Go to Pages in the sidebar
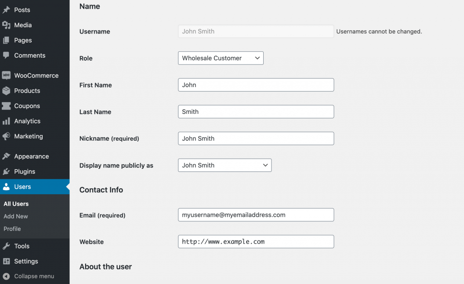The image size is (464, 284). coord(23,40)
